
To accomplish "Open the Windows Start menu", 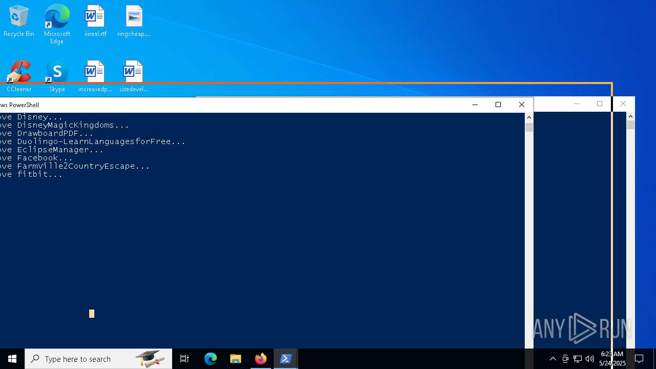I will (12, 359).
